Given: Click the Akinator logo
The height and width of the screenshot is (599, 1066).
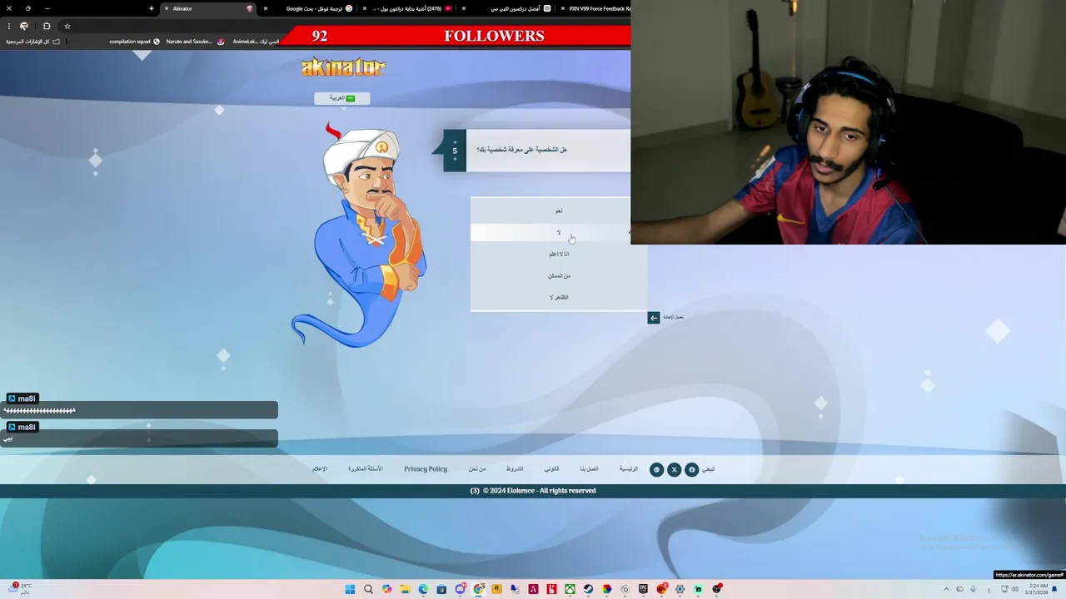Looking at the screenshot, I should tap(343, 67).
